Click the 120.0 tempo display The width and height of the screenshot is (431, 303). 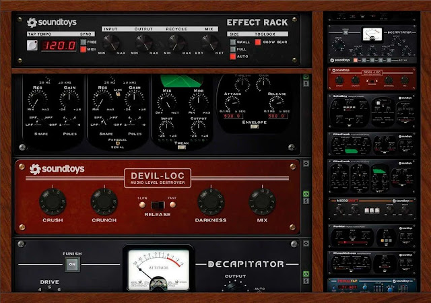click(x=59, y=46)
